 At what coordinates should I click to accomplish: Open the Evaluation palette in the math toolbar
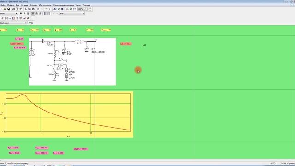click(10, 18)
